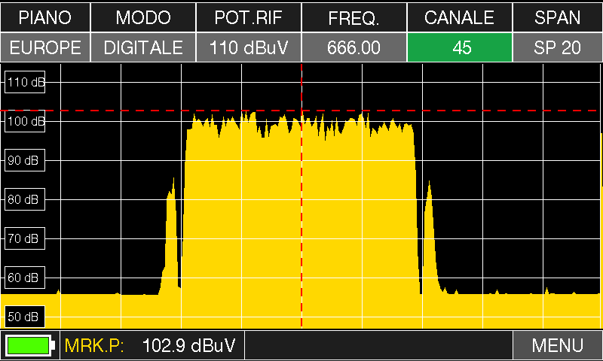603x361 pixels.
Task: Change the SP 20 span value
Action: [x=558, y=47]
